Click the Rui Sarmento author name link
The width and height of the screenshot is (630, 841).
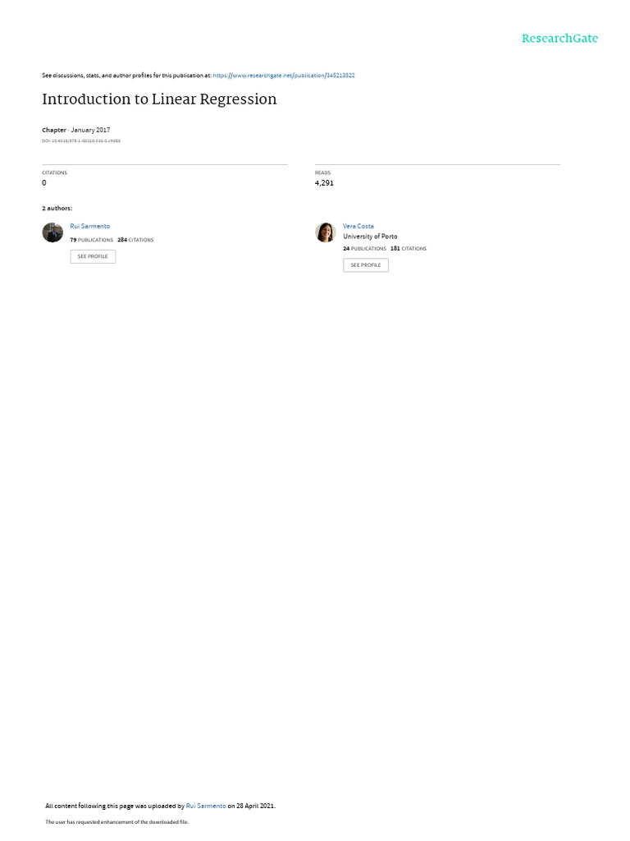point(90,227)
